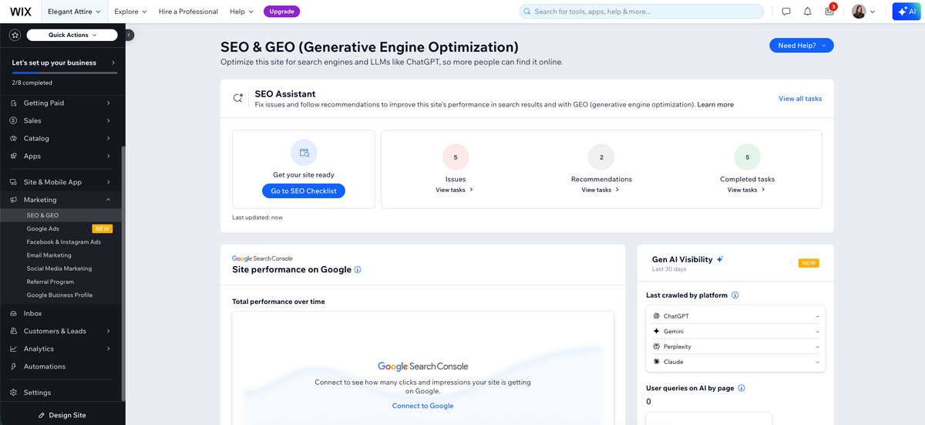Click the Analytics chart icon
This screenshot has height=425, width=925.
(x=15, y=349)
